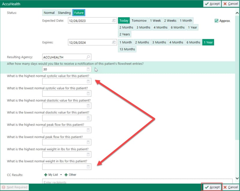Toggle the Approx. checkbox
The image size is (240, 191).
coord(216,20)
